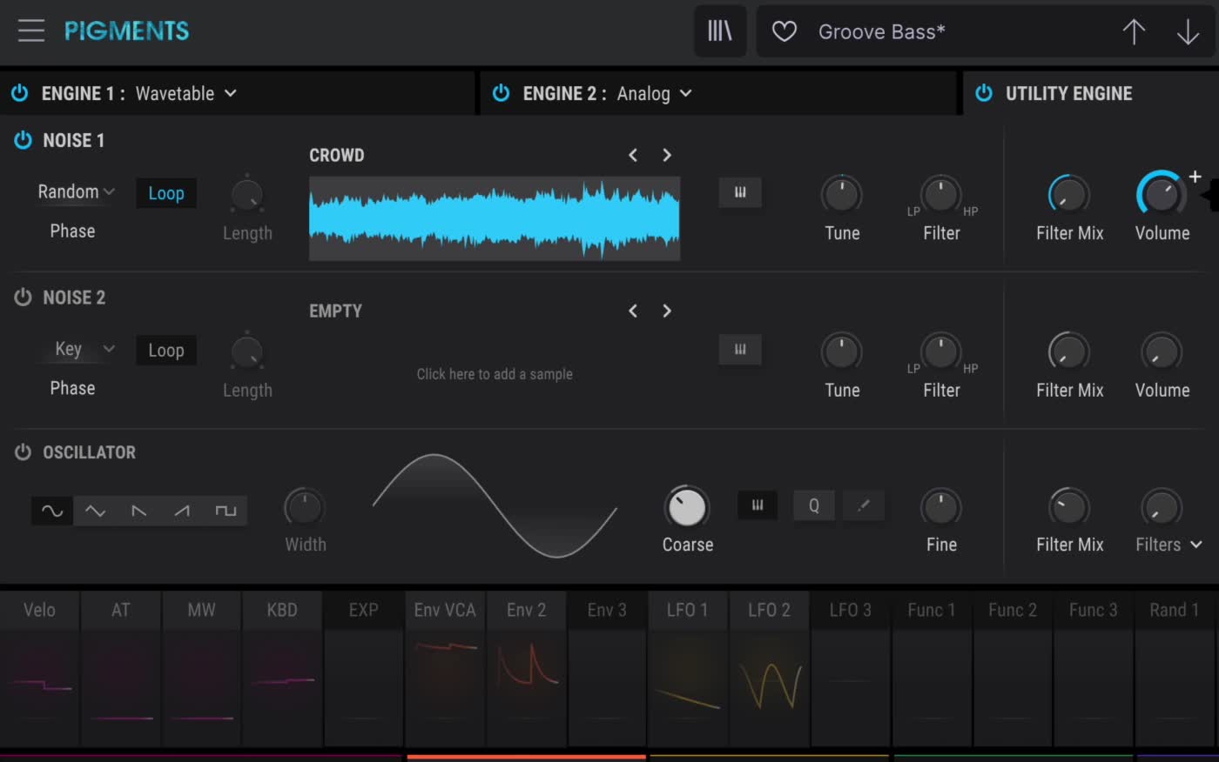Viewport: 1219px width, 762px height.
Task: Click Oscillator Fine knob
Action: 941,507
